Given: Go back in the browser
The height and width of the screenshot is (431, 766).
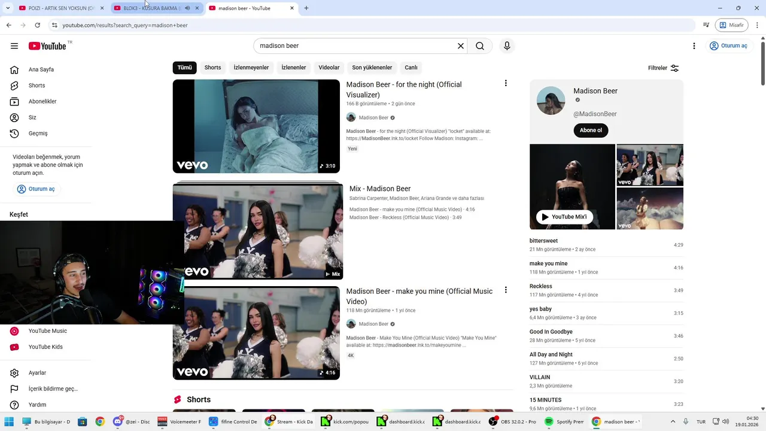Looking at the screenshot, I should tap(8, 25).
